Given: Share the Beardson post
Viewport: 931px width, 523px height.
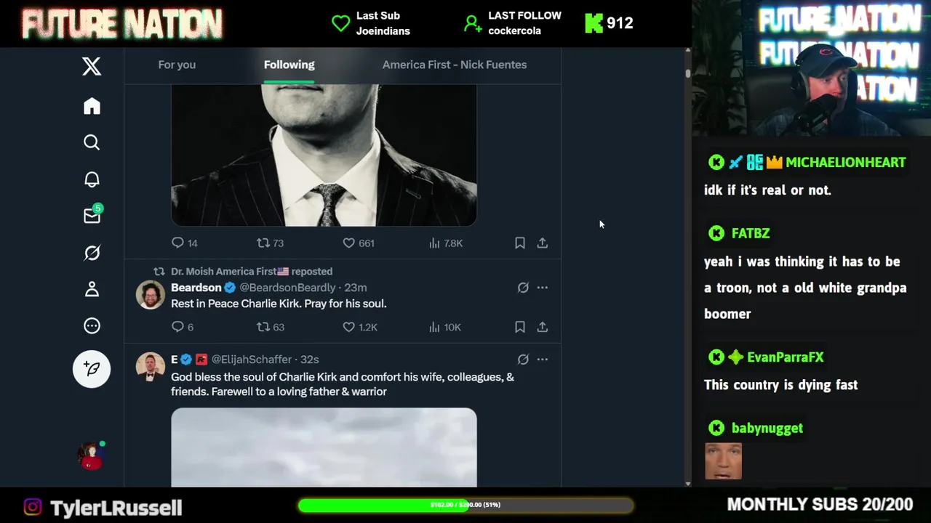Looking at the screenshot, I should pyautogui.click(x=543, y=327).
